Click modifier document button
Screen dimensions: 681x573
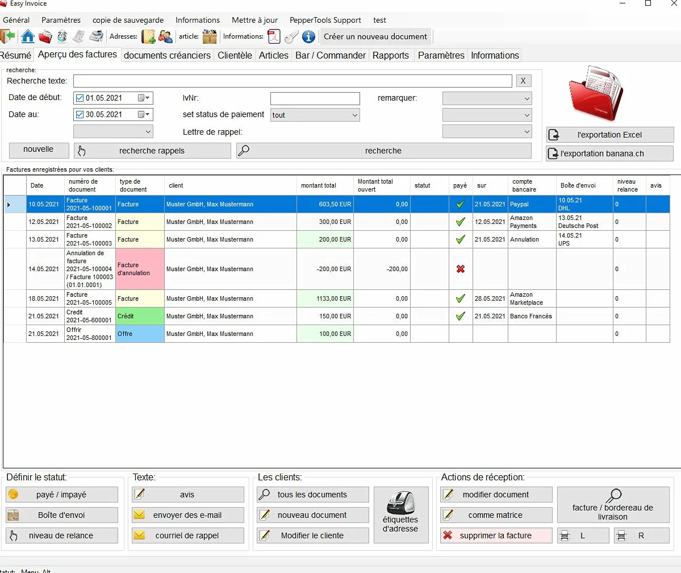point(496,495)
